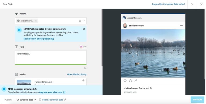Click the left panel vertical scrollbar
The height and width of the screenshot is (104, 206).
coord(102,38)
